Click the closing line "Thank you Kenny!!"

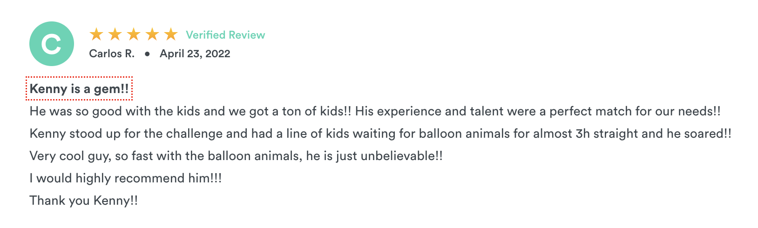click(84, 201)
